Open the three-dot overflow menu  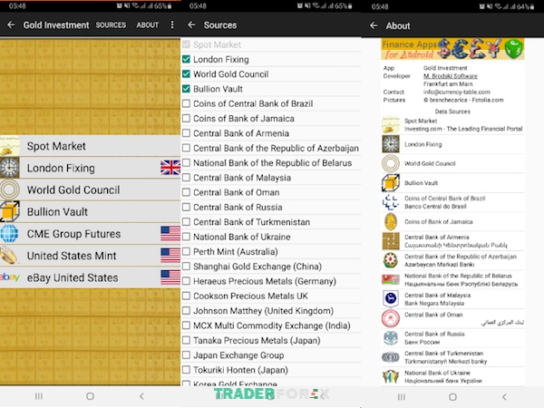(x=172, y=24)
